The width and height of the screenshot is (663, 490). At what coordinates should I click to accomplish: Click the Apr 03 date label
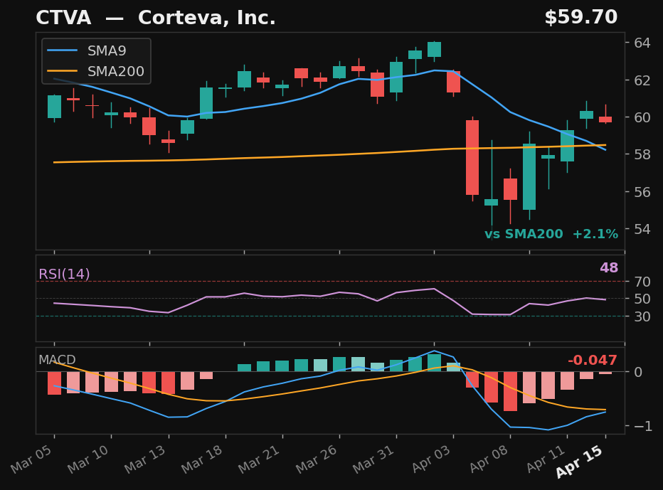coord(431,459)
